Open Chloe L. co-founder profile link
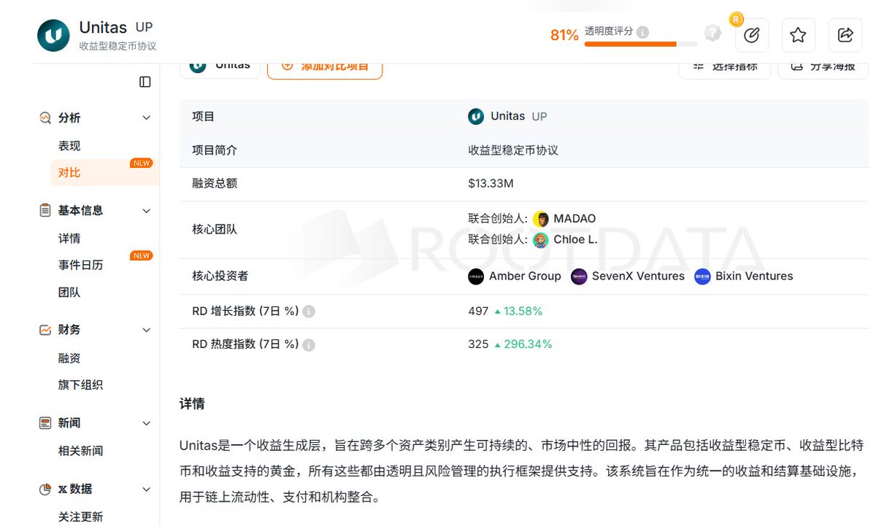876x526 pixels. [575, 240]
